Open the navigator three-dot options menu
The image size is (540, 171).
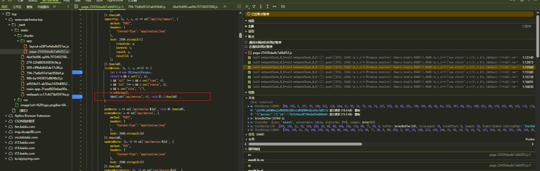pos(68,6)
